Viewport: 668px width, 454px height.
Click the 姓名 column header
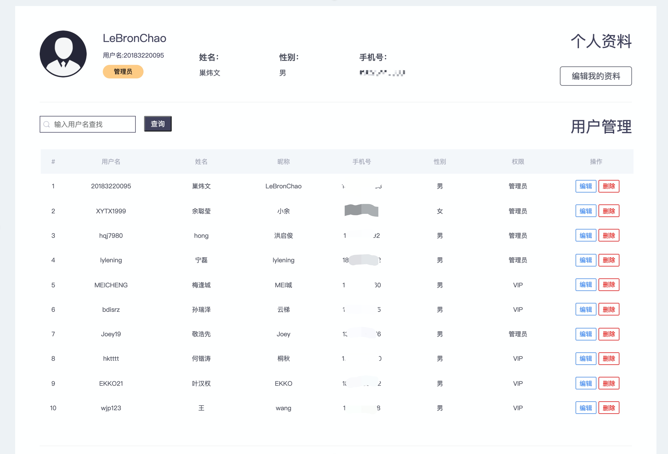(201, 161)
